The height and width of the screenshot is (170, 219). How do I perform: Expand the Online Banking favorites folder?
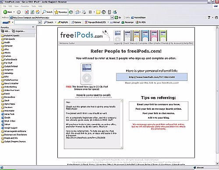[x=9, y=87]
